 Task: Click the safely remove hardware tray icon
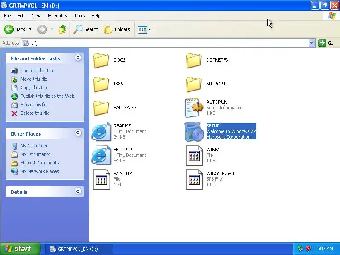pos(300,249)
